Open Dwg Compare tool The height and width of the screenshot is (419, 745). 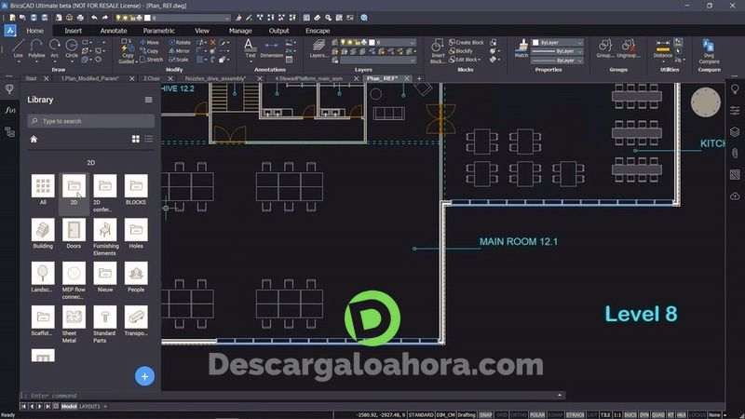[x=709, y=51]
